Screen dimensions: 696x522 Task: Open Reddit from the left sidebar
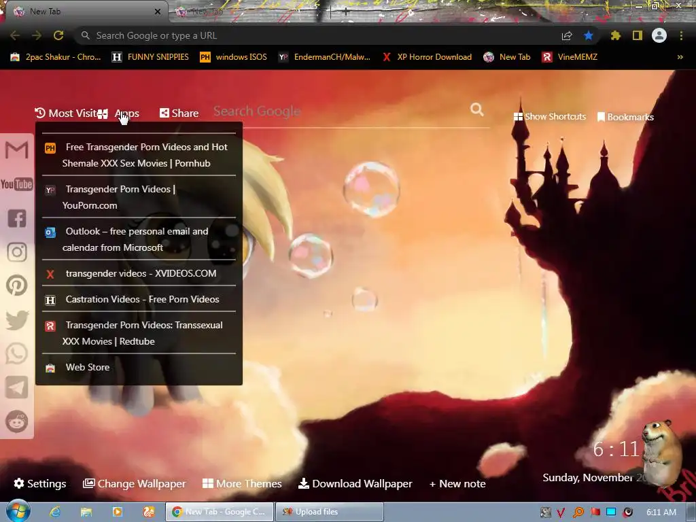click(17, 421)
